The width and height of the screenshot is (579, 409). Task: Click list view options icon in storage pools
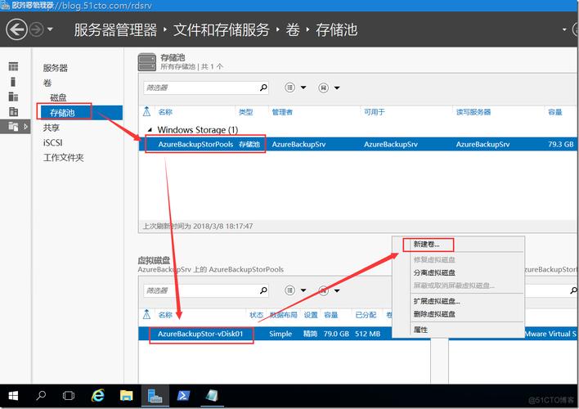(x=289, y=88)
